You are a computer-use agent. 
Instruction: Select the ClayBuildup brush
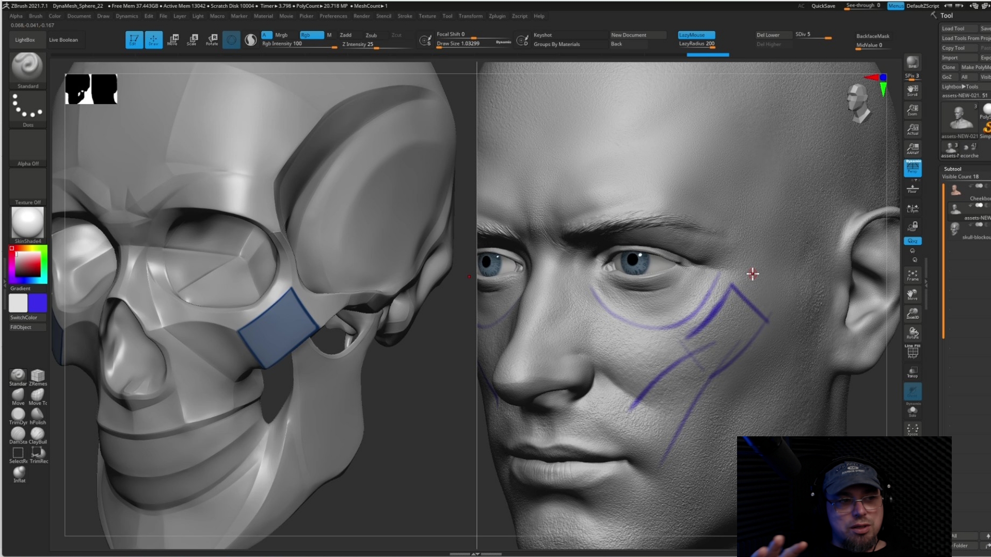(38, 435)
